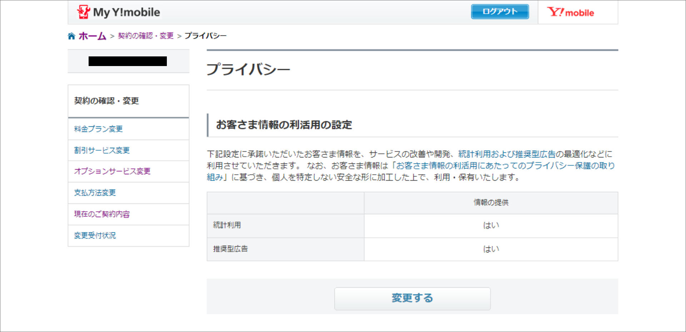This screenshot has height=332, width=686.
Task: Click the house icon in the breadcrumb
Action: tap(71, 36)
